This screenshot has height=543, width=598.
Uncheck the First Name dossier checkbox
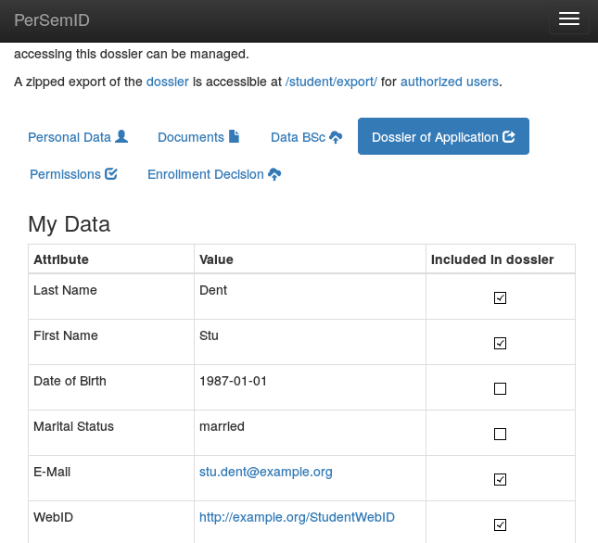501,344
